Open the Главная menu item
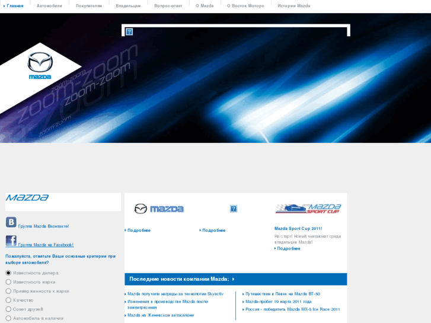The width and height of the screenshot is (431, 323). pos(15,6)
